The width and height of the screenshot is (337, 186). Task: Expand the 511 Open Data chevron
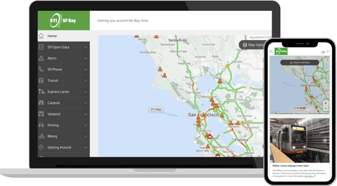[x=86, y=47]
